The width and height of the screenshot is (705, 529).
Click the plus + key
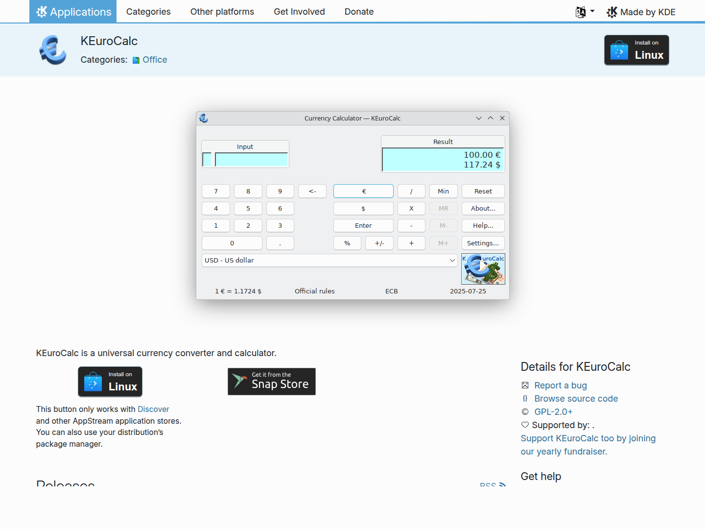tap(411, 243)
